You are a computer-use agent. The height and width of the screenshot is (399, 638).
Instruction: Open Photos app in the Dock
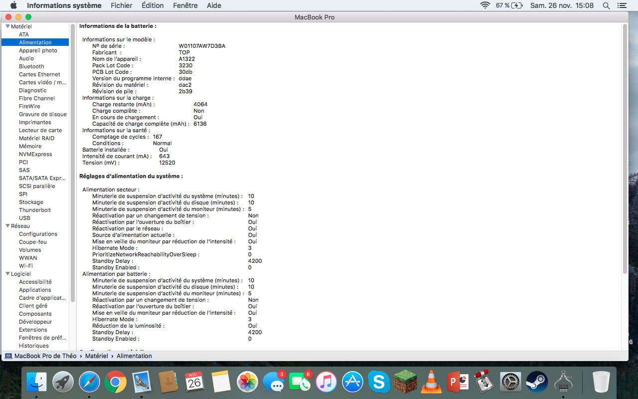tap(247, 382)
